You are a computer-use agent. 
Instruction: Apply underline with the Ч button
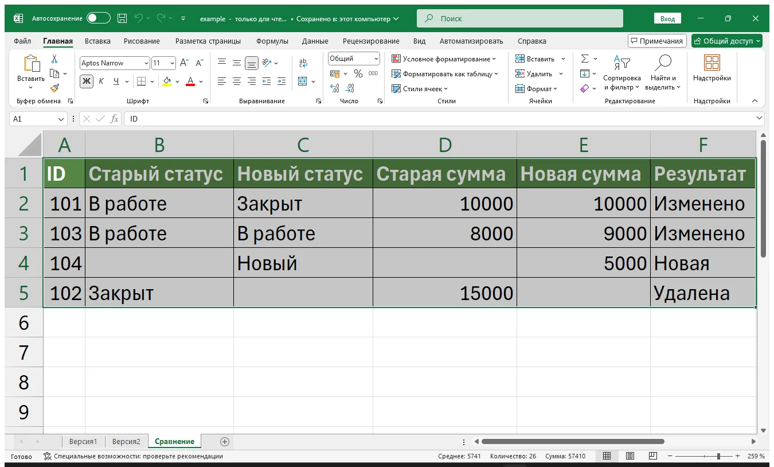(x=116, y=81)
